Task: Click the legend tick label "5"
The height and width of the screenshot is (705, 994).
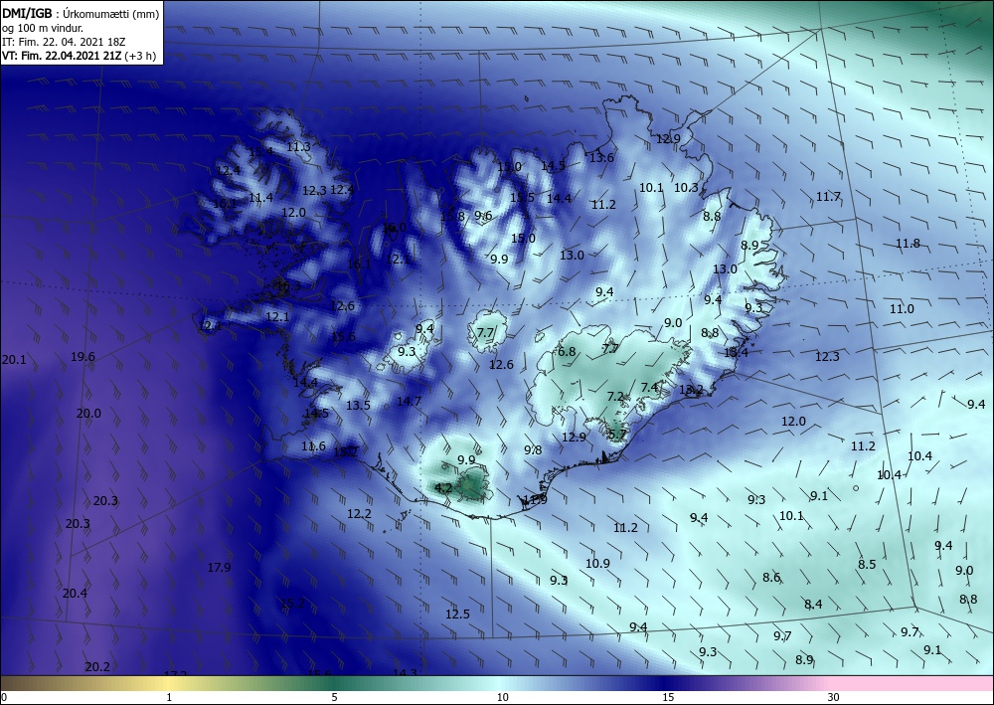Action: [334, 697]
